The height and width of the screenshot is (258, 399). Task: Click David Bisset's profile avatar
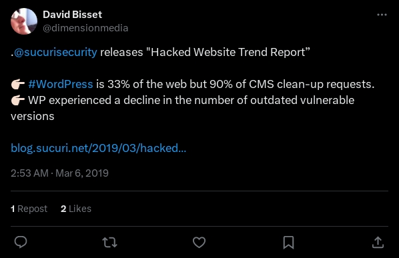tap(24, 21)
